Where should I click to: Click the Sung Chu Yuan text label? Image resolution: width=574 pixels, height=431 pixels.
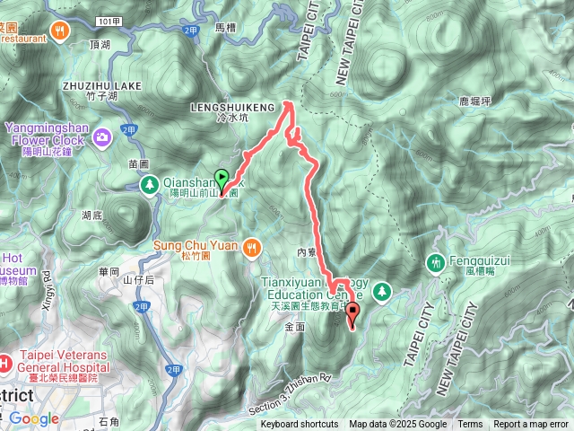tap(196, 245)
